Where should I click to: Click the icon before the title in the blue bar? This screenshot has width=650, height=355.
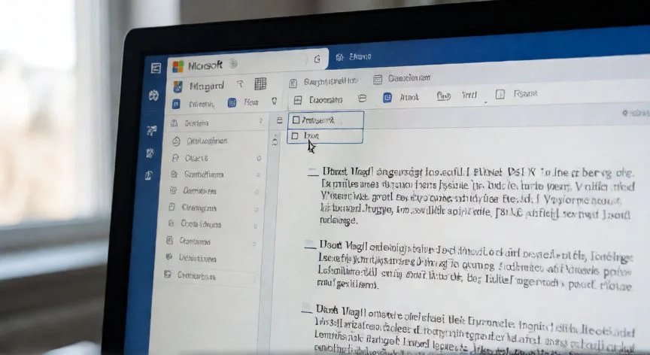(x=339, y=57)
